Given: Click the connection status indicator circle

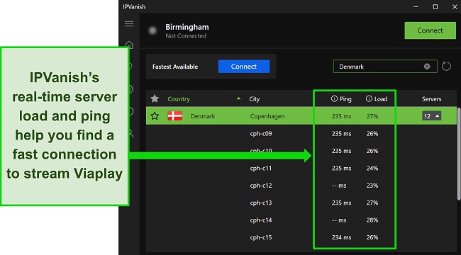Looking at the screenshot, I should click(x=152, y=30).
